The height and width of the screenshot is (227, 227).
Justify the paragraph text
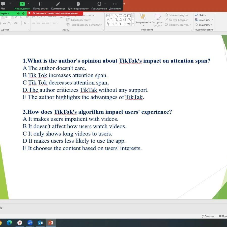pyautogui.click(x=48, y=23)
